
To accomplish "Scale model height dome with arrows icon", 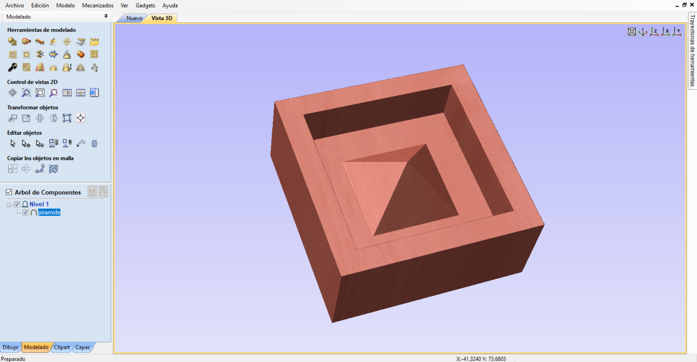I will (x=67, y=67).
